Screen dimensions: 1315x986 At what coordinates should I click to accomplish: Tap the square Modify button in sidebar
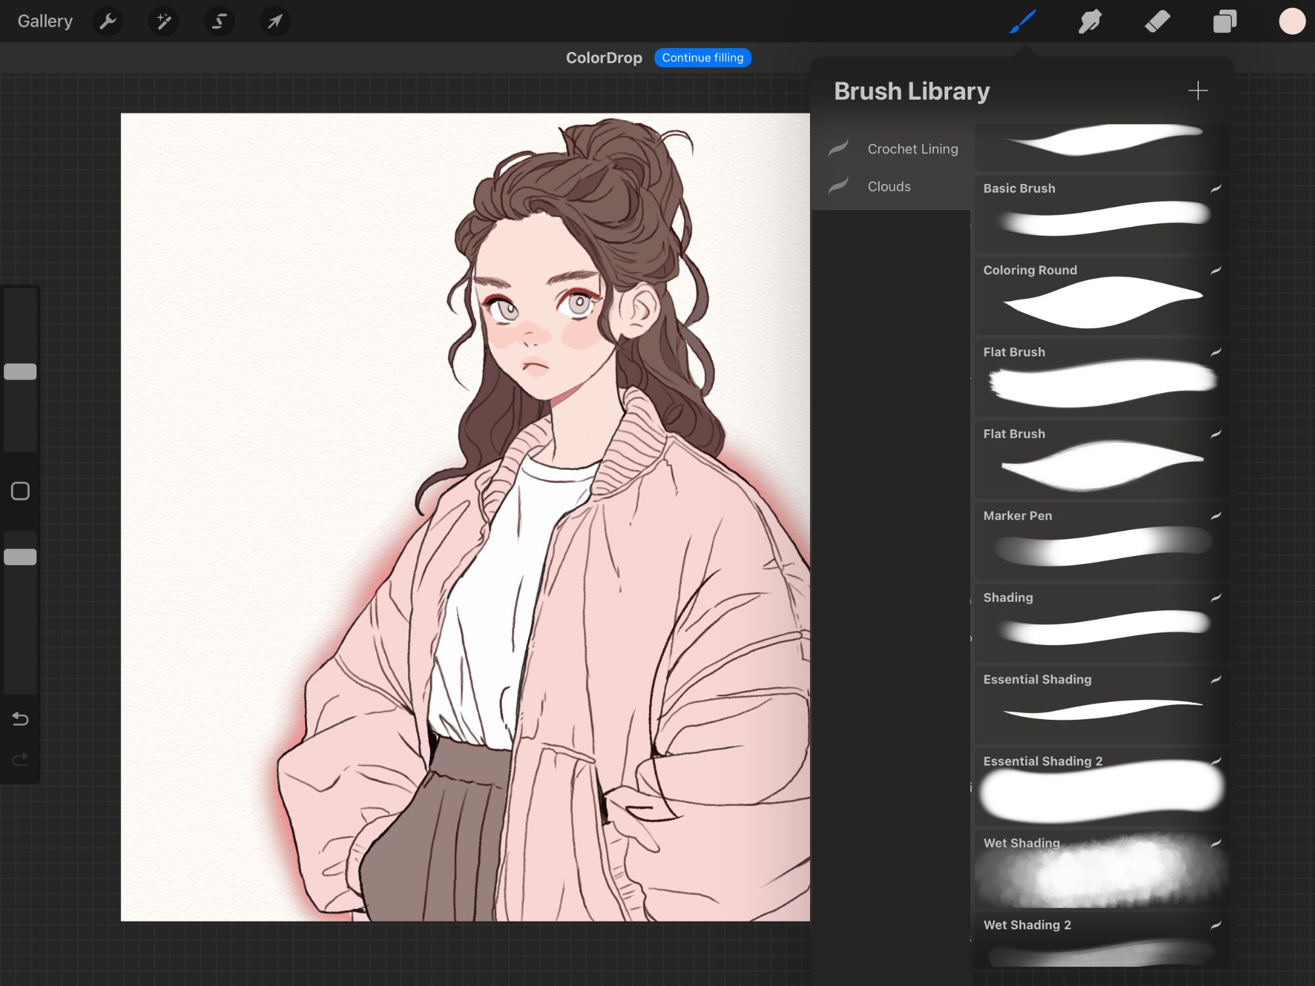coord(20,491)
